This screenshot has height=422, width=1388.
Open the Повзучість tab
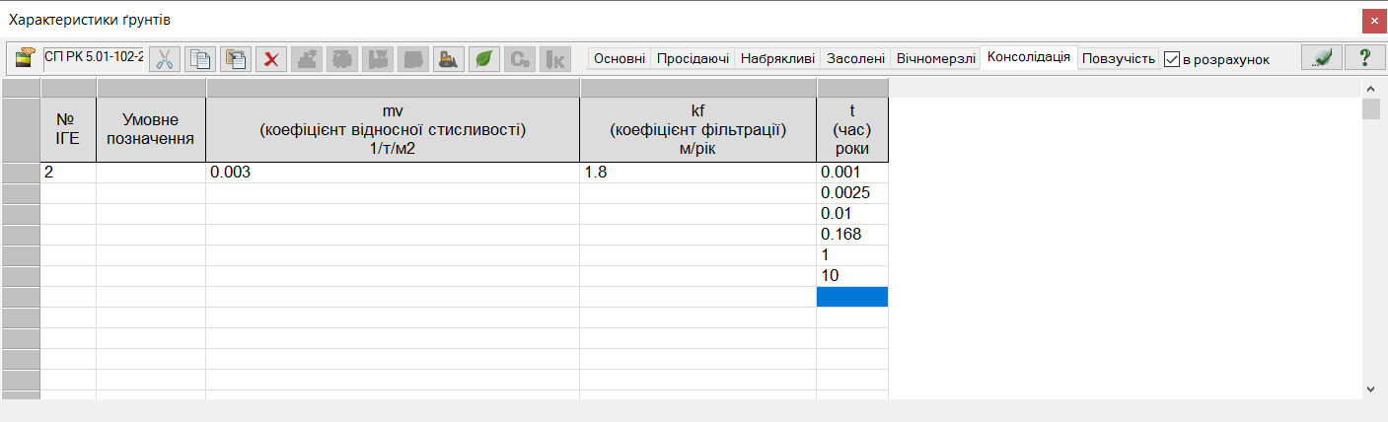click(1118, 59)
